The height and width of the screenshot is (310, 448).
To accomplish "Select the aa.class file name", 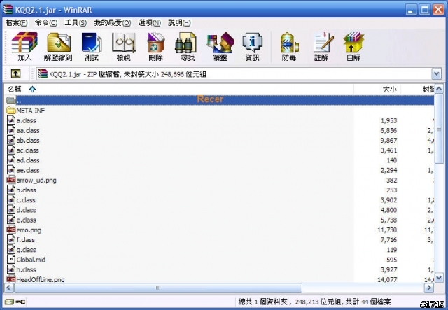I will (28, 130).
